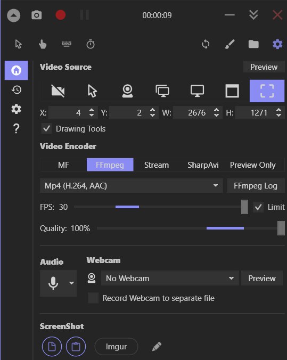Image resolution: width=287 pixels, height=360 pixels.
Task: Enable Record Webcam to separate file
Action: (x=93, y=298)
